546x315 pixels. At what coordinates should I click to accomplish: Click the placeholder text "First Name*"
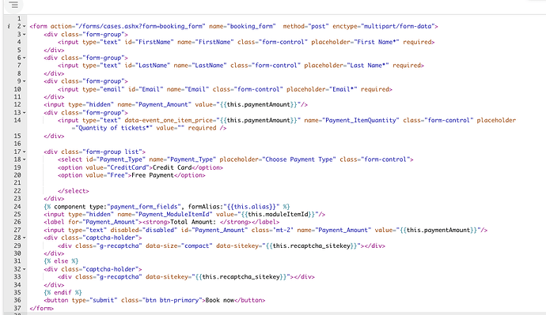(x=378, y=42)
